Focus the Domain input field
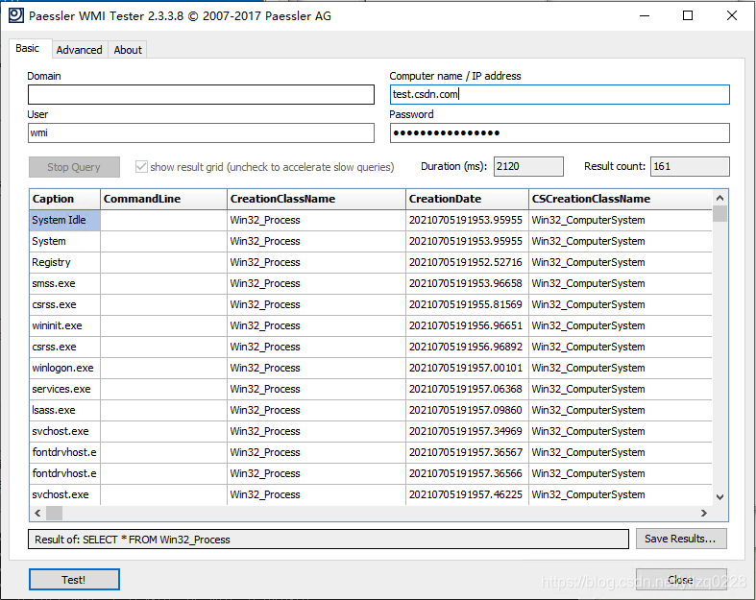 (201, 94)
